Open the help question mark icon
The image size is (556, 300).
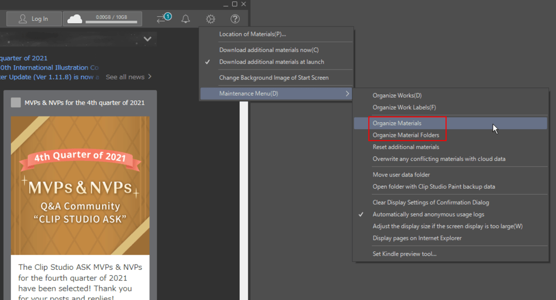(235, 19)
